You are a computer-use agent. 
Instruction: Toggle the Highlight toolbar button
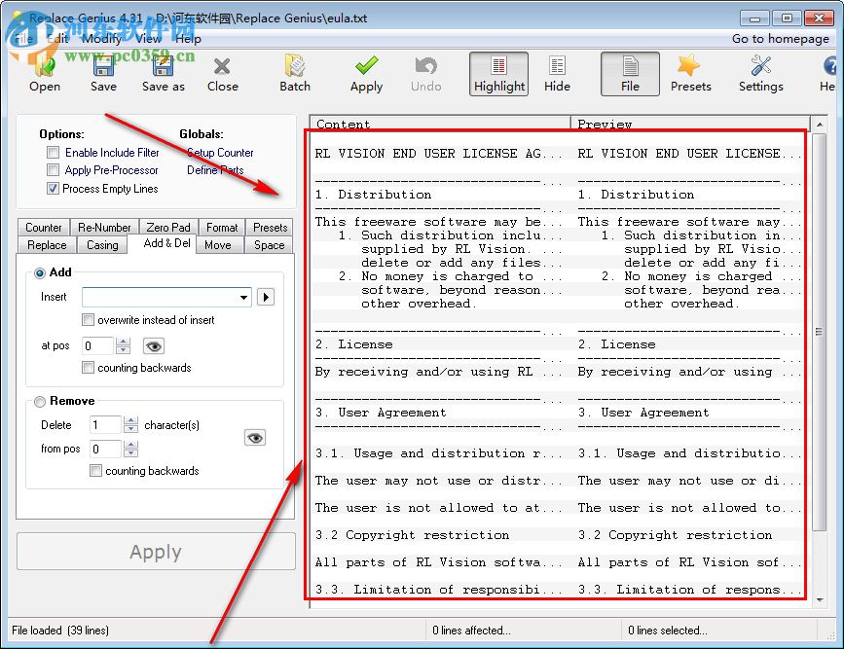tap(499, 74)
